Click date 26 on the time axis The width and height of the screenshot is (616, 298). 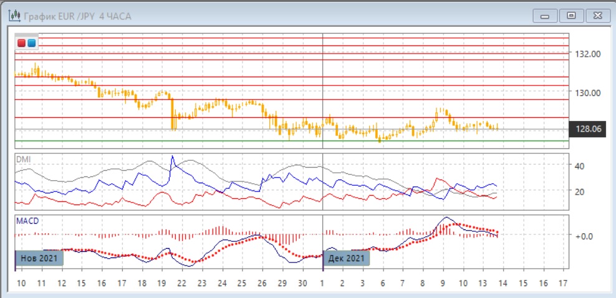262,283
